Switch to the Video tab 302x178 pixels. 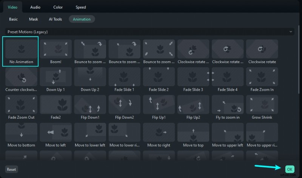pyautogui.click(x=12, y=7)
